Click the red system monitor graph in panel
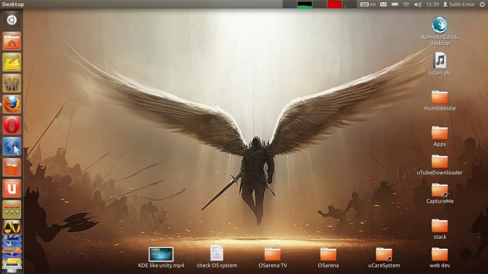The image size is (488, 274). pos(335,4)
